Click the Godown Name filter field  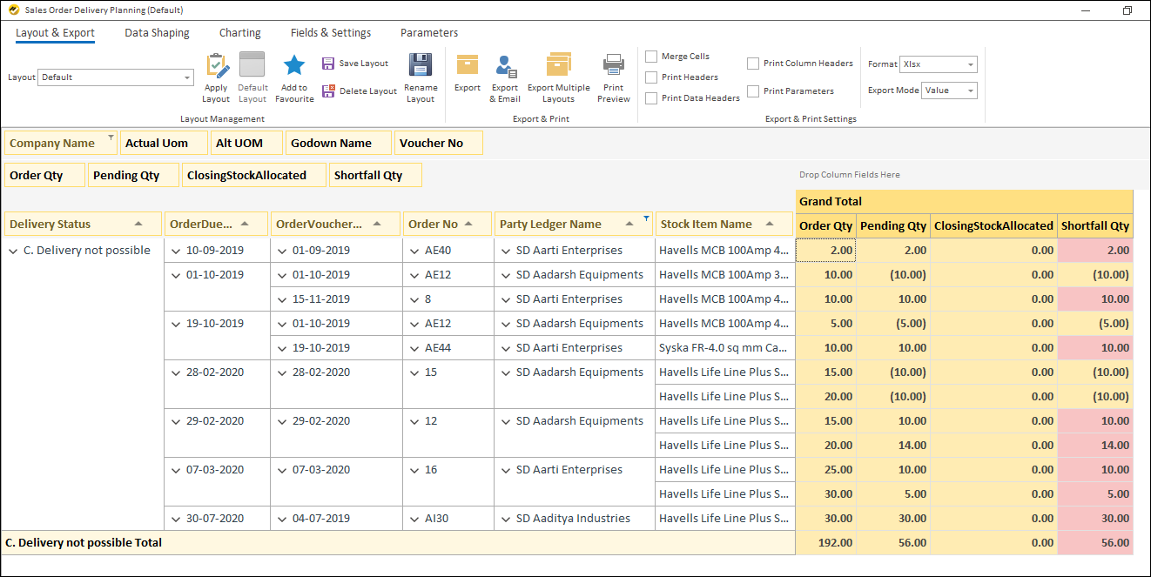331,144
